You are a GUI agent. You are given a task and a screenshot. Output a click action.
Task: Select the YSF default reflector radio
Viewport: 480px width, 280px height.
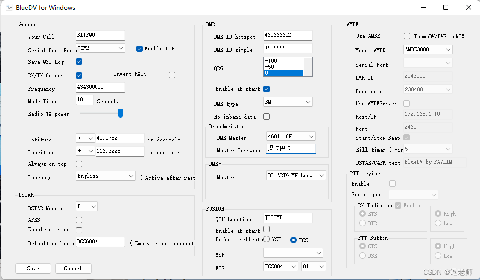tap(267, 239)
